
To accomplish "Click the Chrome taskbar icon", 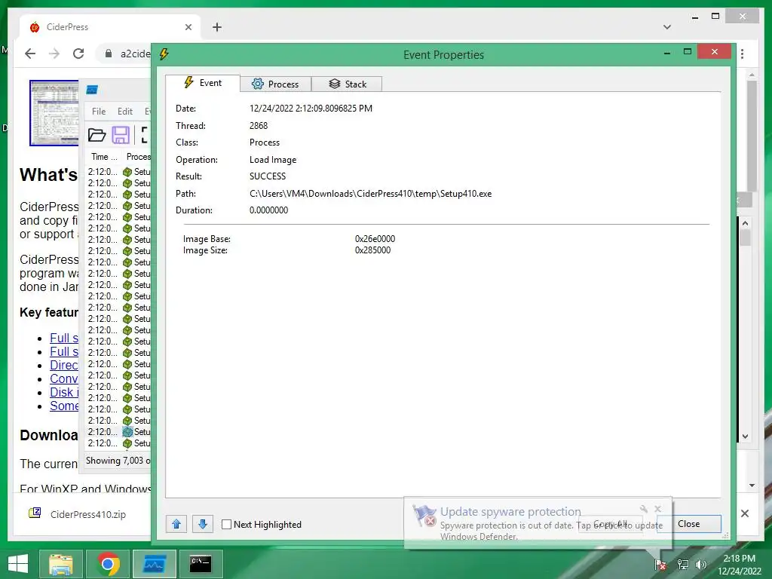I will click(108, 564).
